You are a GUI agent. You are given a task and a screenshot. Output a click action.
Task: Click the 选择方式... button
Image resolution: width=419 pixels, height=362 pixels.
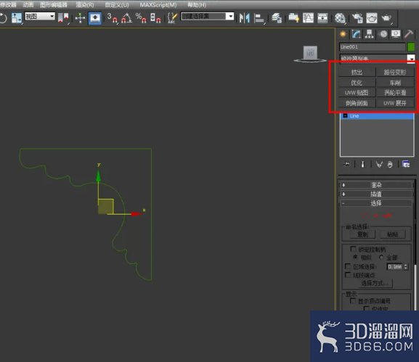375,283
